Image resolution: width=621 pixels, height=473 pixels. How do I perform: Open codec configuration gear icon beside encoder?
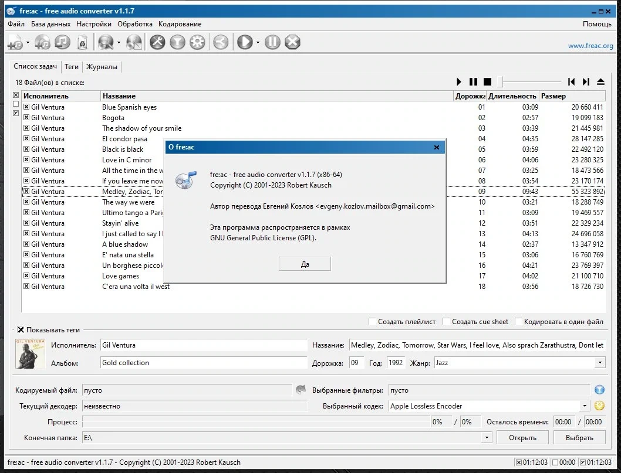600,406
